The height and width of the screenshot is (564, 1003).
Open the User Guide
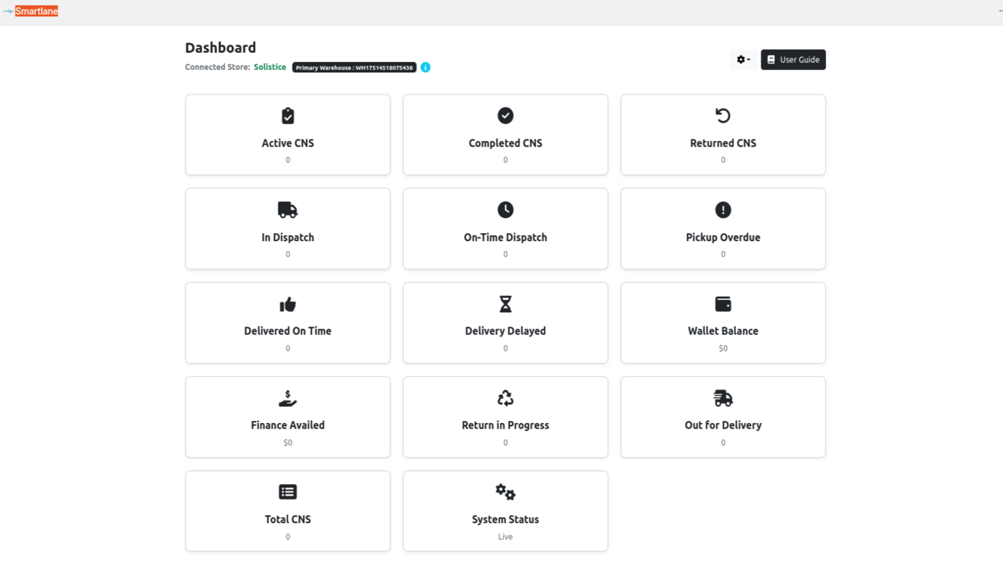coord(793,59)
